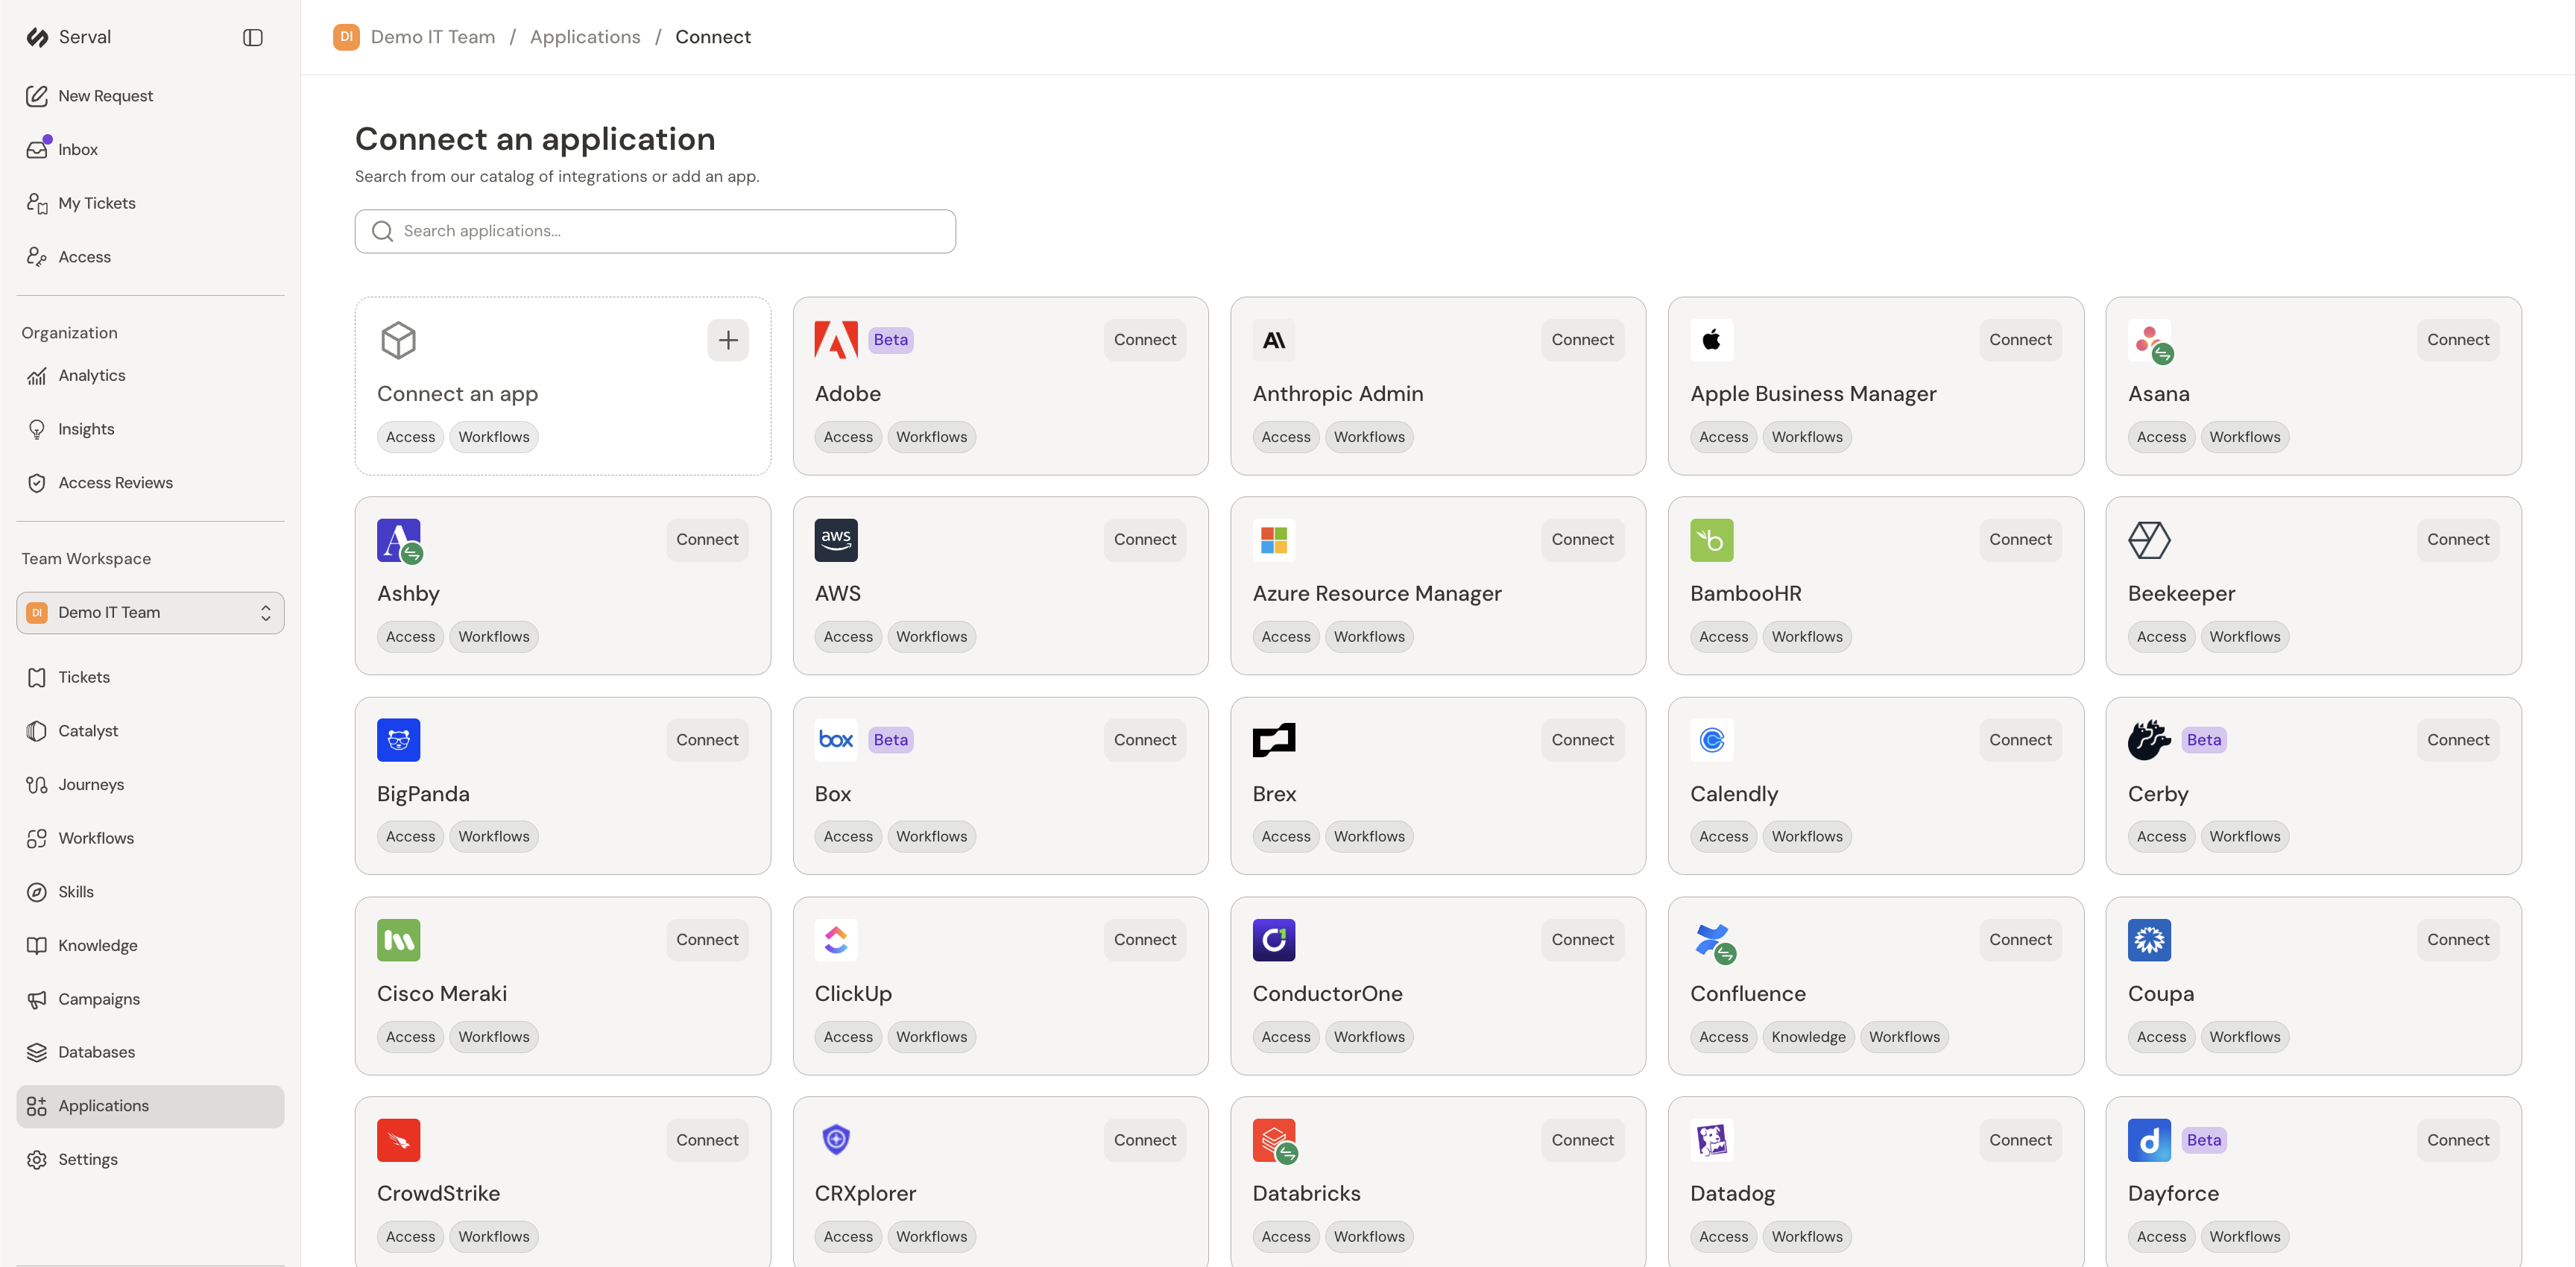Screen dimensions: 2576x1267
Task: Open the Demo IT Team workspace dropdown
Action: (150, 613)
